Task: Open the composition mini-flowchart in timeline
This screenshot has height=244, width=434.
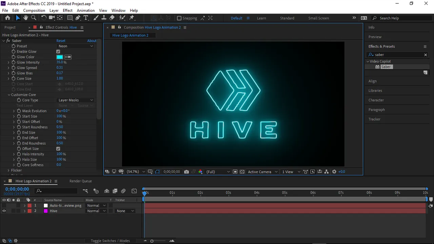Action: [85, 191]
